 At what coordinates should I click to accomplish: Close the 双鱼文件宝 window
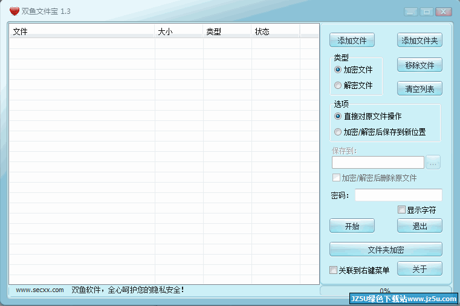tap(443, 11)
